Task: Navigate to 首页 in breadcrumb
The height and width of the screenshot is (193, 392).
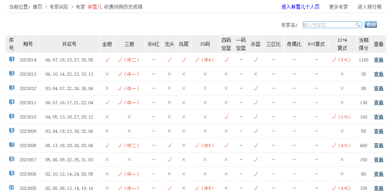Action: tap(37, 7)
